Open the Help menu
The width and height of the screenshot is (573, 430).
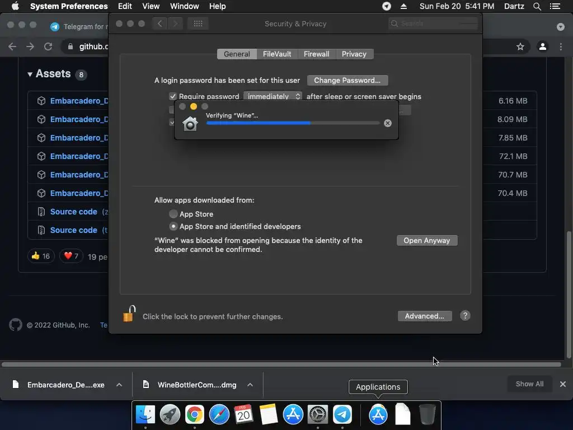[218, 6]
